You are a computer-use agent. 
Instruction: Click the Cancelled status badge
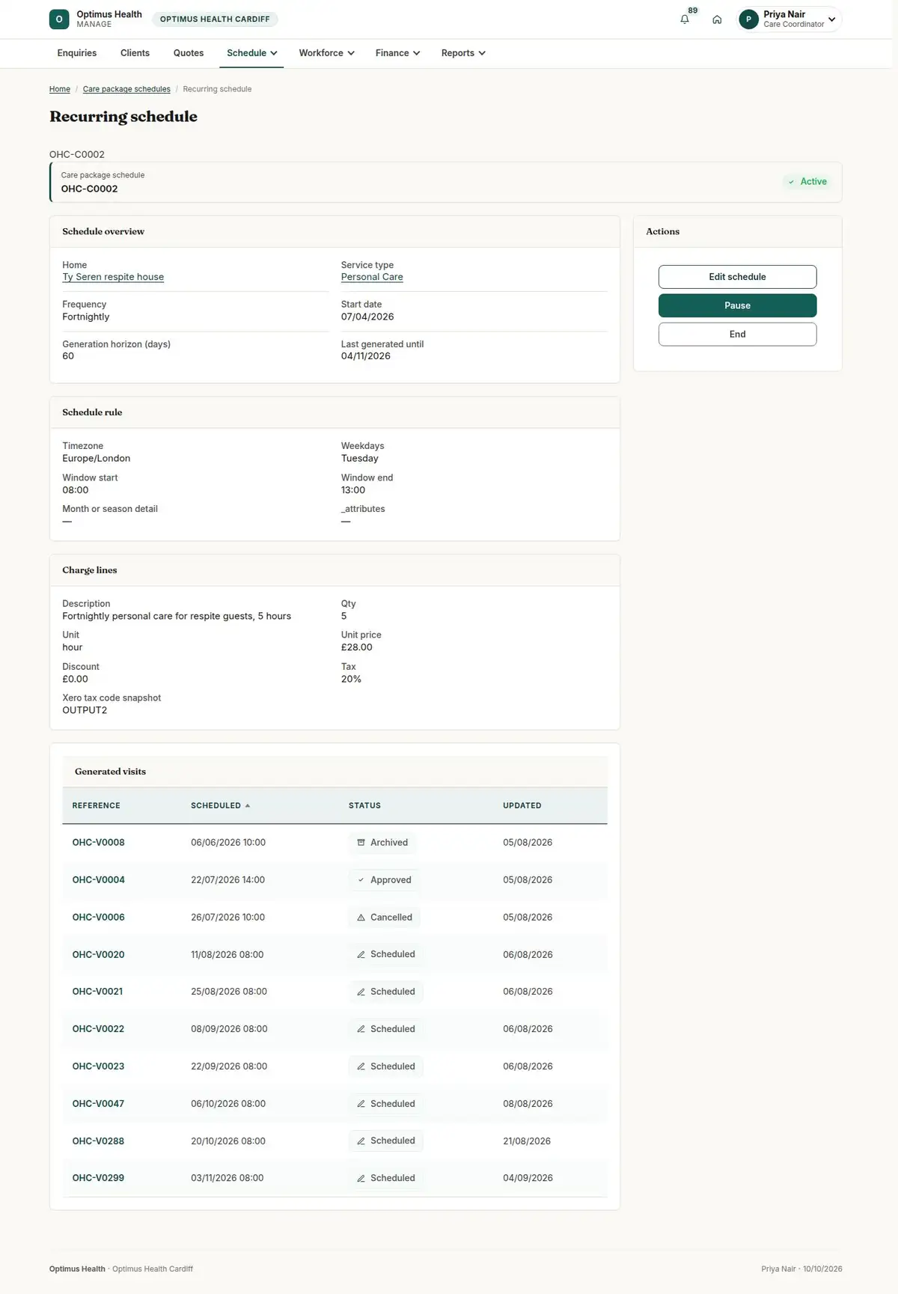(385, 918)
